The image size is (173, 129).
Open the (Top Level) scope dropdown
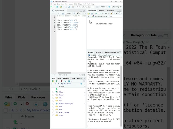[x=63, y=75]
